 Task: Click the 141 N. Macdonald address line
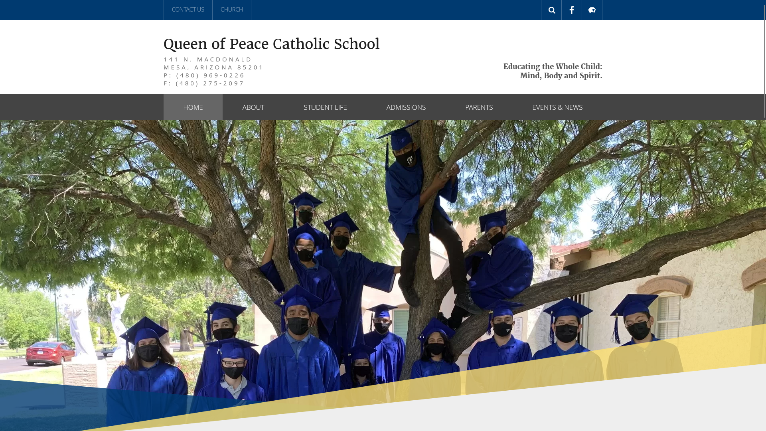point(208,59)
